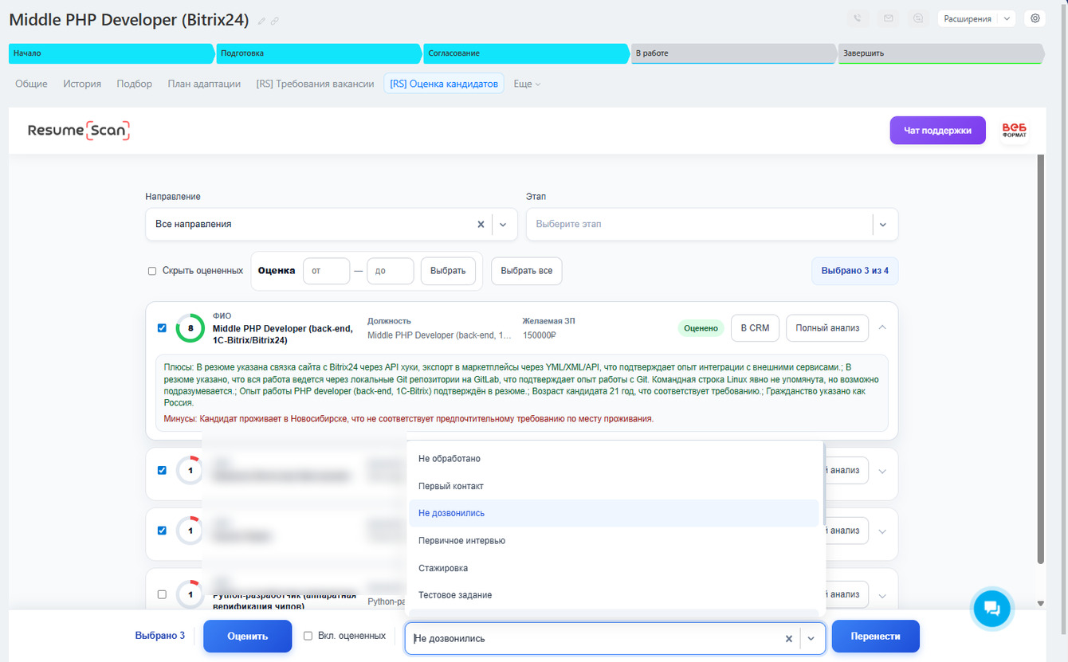The height and width of the screenshot is (662, 1068).
Task: Click the link icon beside the vacancy title
Action: point(275,21)
